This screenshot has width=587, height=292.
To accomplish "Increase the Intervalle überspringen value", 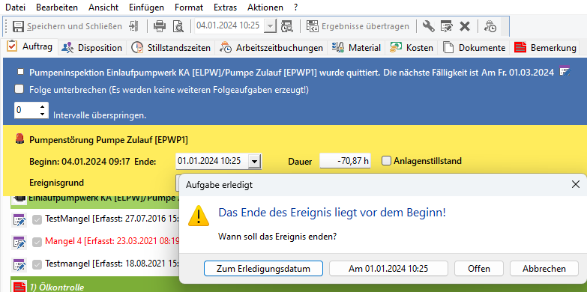I will point(42,106).
